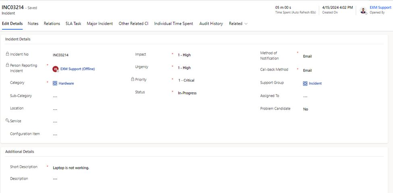The height and width of the screenshot is (193, 393).
Task: Open the Other Related CI tab
Action: pos(133,23)
